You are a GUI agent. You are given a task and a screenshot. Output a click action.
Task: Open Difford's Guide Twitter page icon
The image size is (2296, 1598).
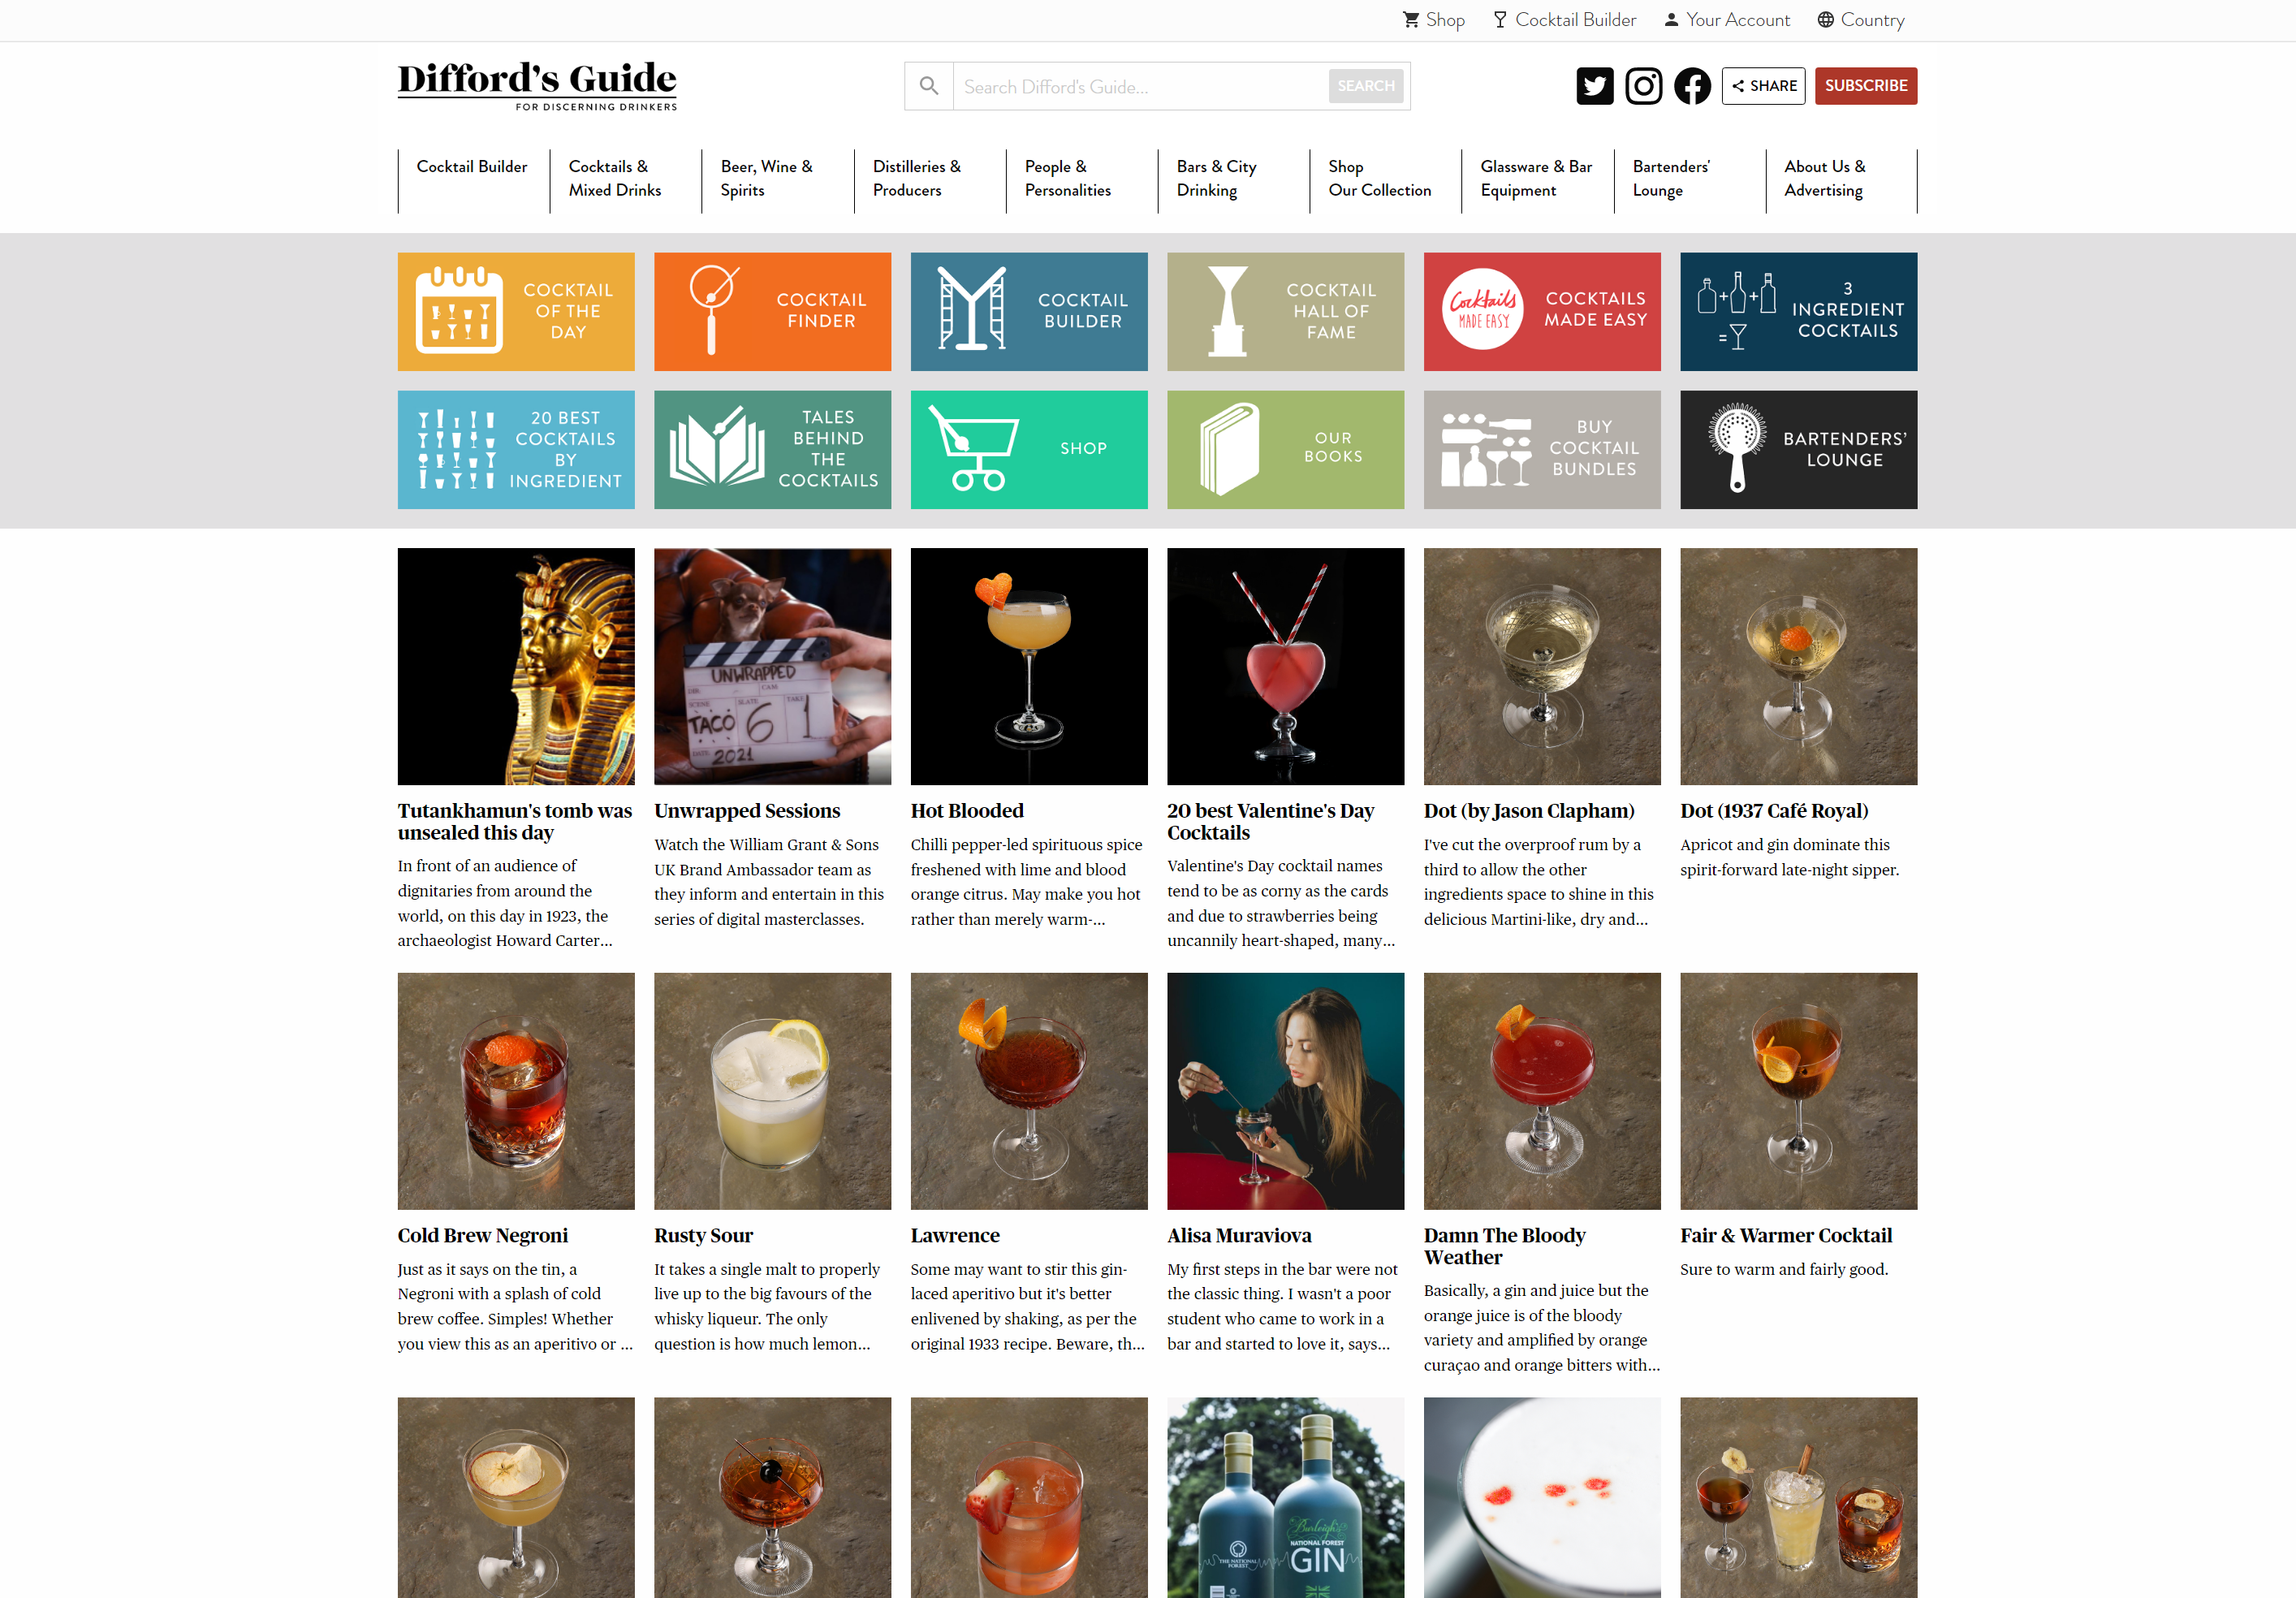(x=1595, y=86)
